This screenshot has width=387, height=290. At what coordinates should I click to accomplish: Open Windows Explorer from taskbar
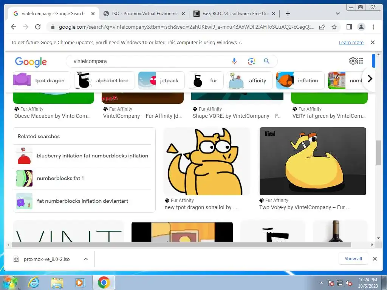coord(57,283)
